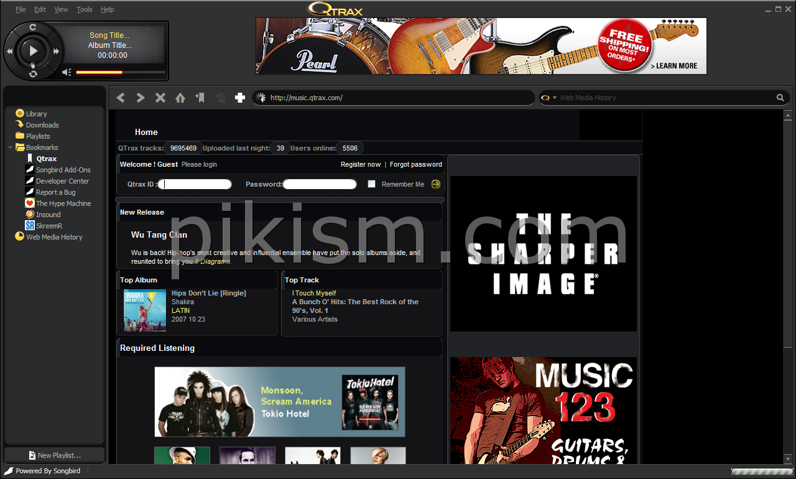Bookmark this page with the add-bookmark icon

(x=200, y=98)
